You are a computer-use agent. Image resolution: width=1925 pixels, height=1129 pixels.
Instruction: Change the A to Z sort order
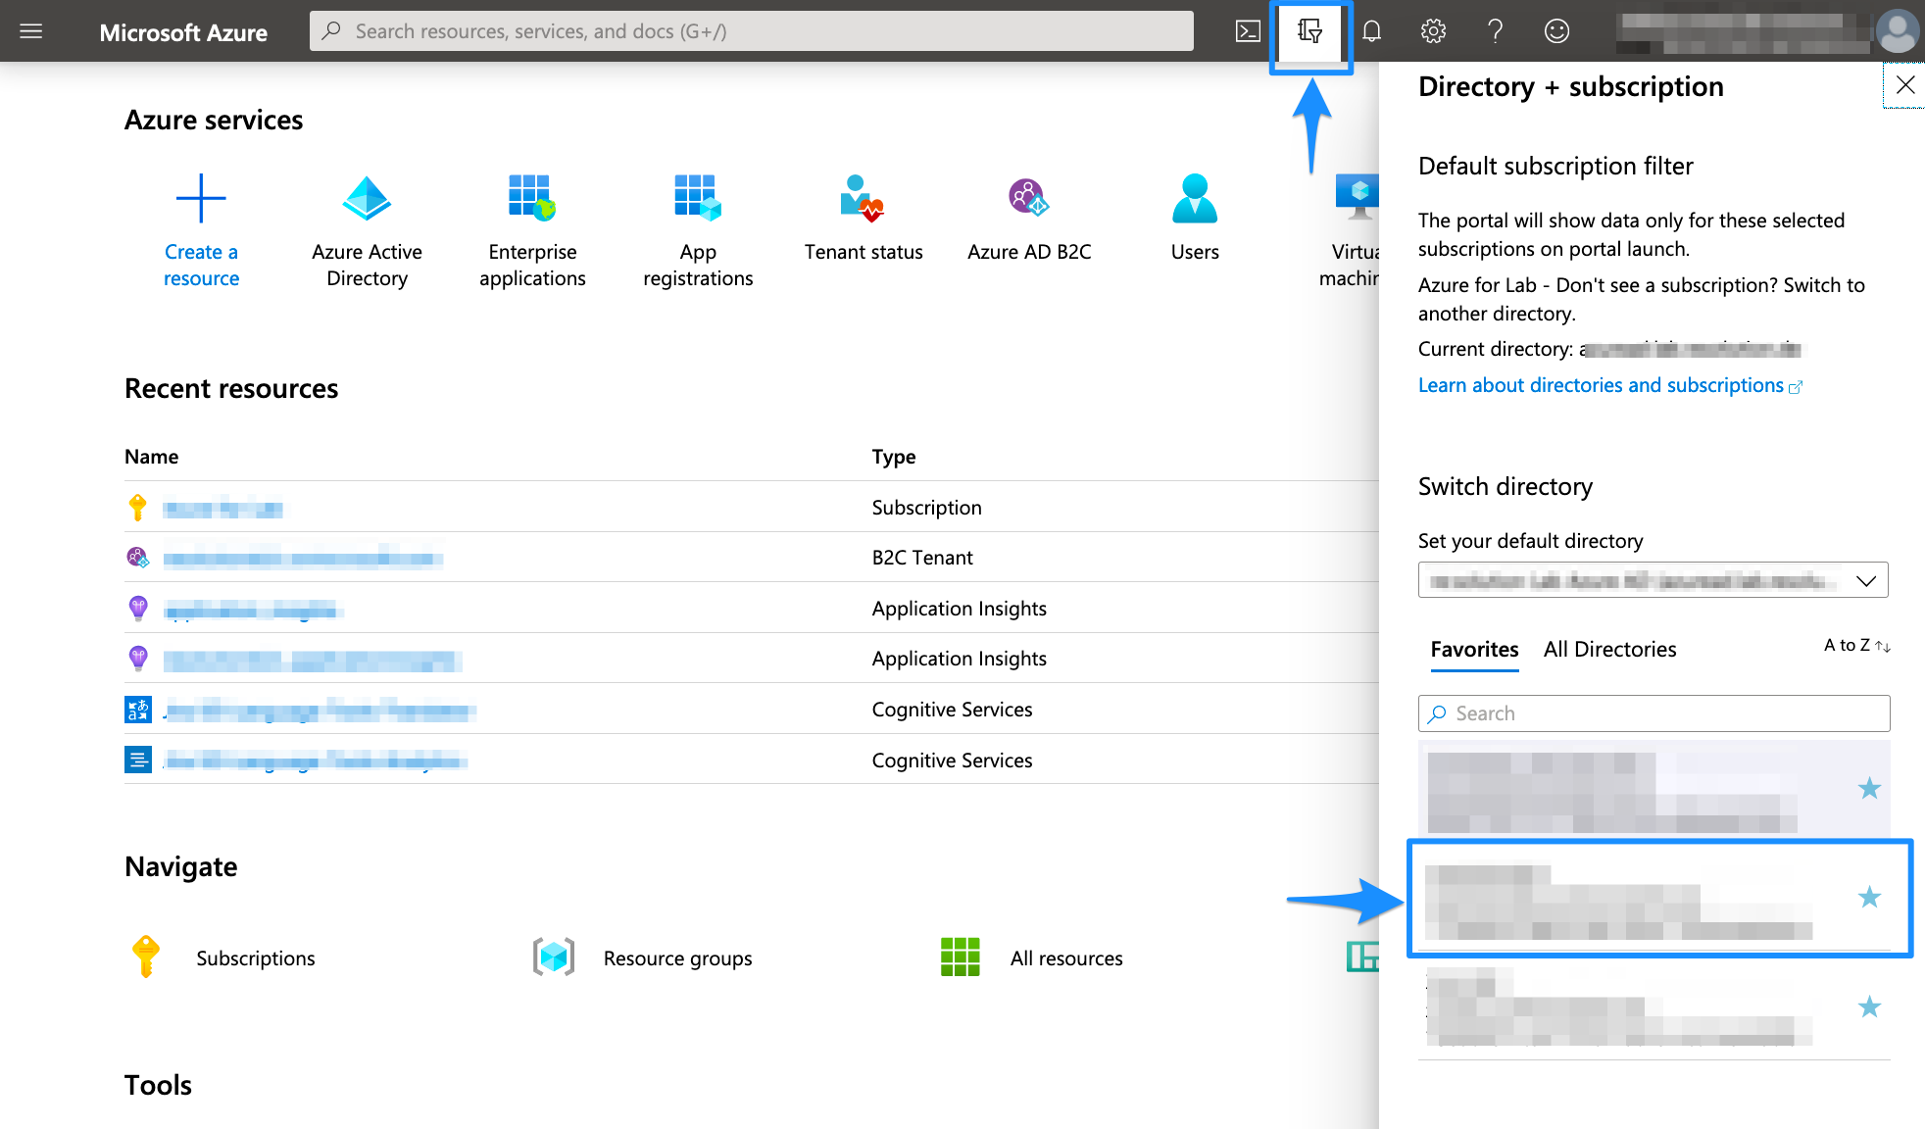click(1856, 645)
